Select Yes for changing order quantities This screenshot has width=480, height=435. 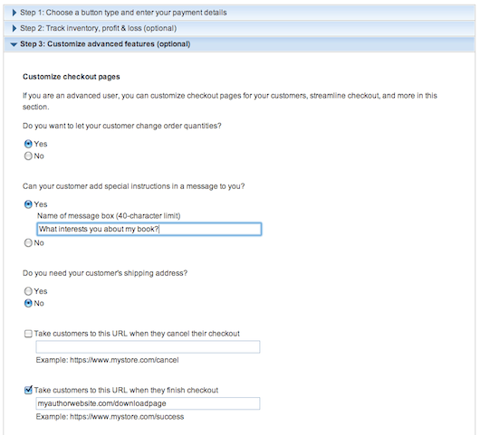pos(28,144)
